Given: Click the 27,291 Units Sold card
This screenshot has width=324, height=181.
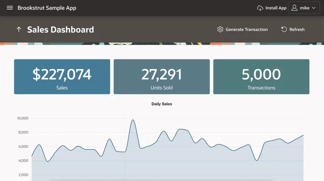Looking at the screenshot, I should 162,76.
